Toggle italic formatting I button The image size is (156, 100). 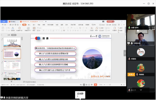(46, 30)
